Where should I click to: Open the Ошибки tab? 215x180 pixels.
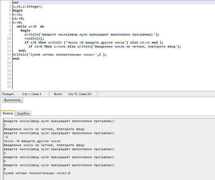23,113
